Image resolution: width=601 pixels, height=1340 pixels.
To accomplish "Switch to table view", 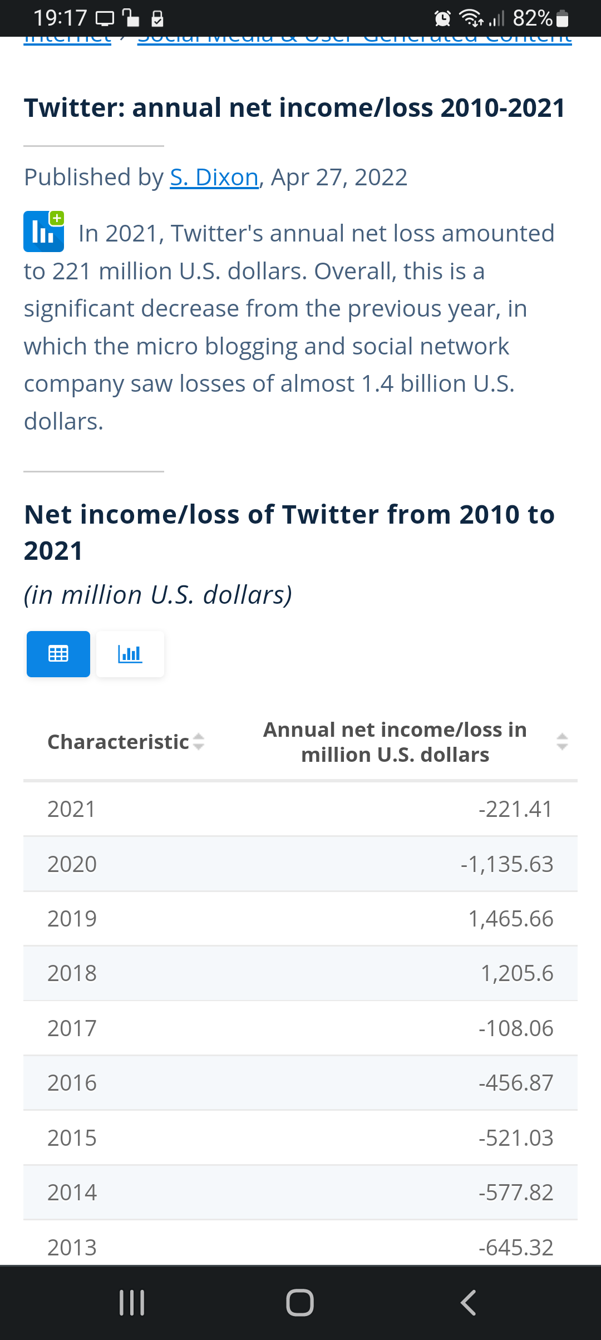I will [58, 654].
